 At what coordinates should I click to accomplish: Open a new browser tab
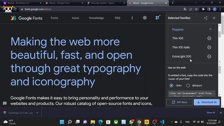point(173,3)
